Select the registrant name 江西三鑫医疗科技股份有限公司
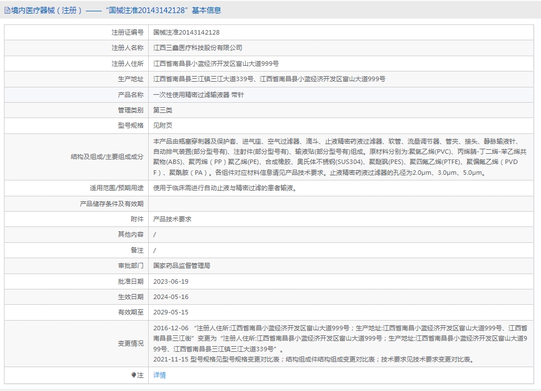The height and width of the screenshot is (391, 541). click(198, 48)
